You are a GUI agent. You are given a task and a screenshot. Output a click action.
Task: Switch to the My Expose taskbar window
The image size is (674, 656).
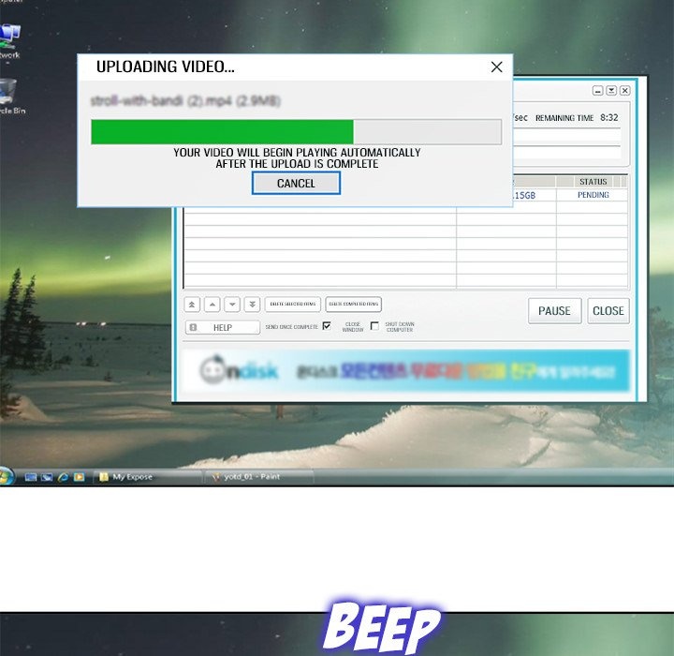[148, 477]
